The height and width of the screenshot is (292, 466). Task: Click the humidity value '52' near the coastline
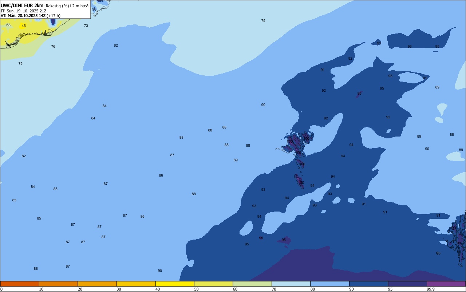click(50, 30)
